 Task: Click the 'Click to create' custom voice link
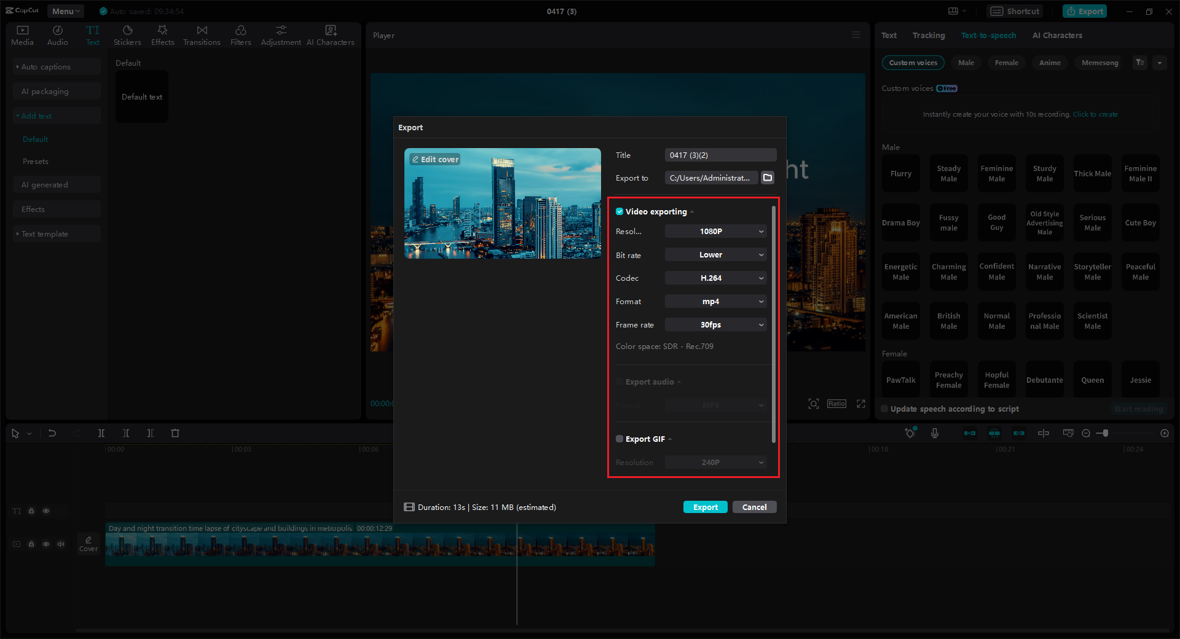coord(1095,114)
